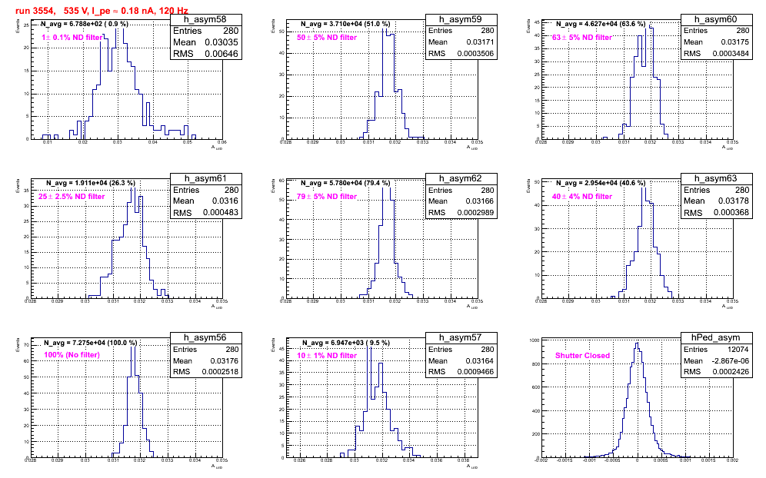Viewport: 766px width, 478px height.
Task: Click Mean 0.03166 in h_asym62 stats
Action: click(x=461, y=201)
